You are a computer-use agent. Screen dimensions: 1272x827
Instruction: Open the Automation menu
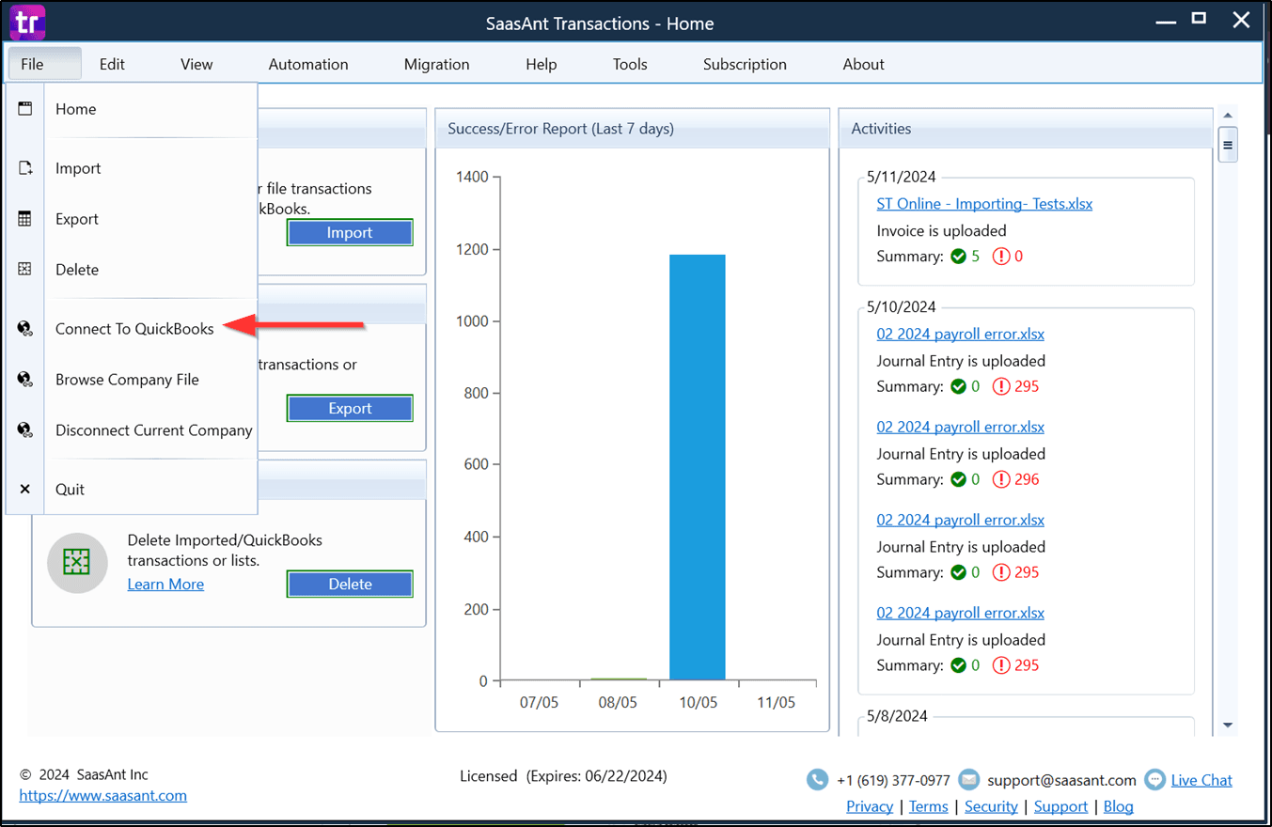[x=308, y=64]
